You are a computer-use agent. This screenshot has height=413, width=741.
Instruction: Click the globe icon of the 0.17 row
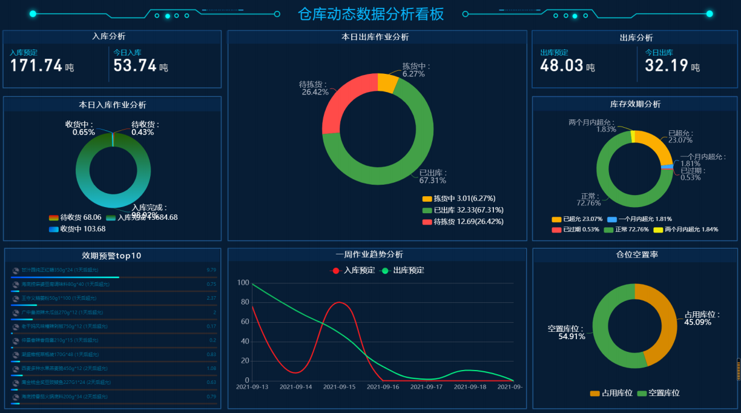[x=16, y=326]
